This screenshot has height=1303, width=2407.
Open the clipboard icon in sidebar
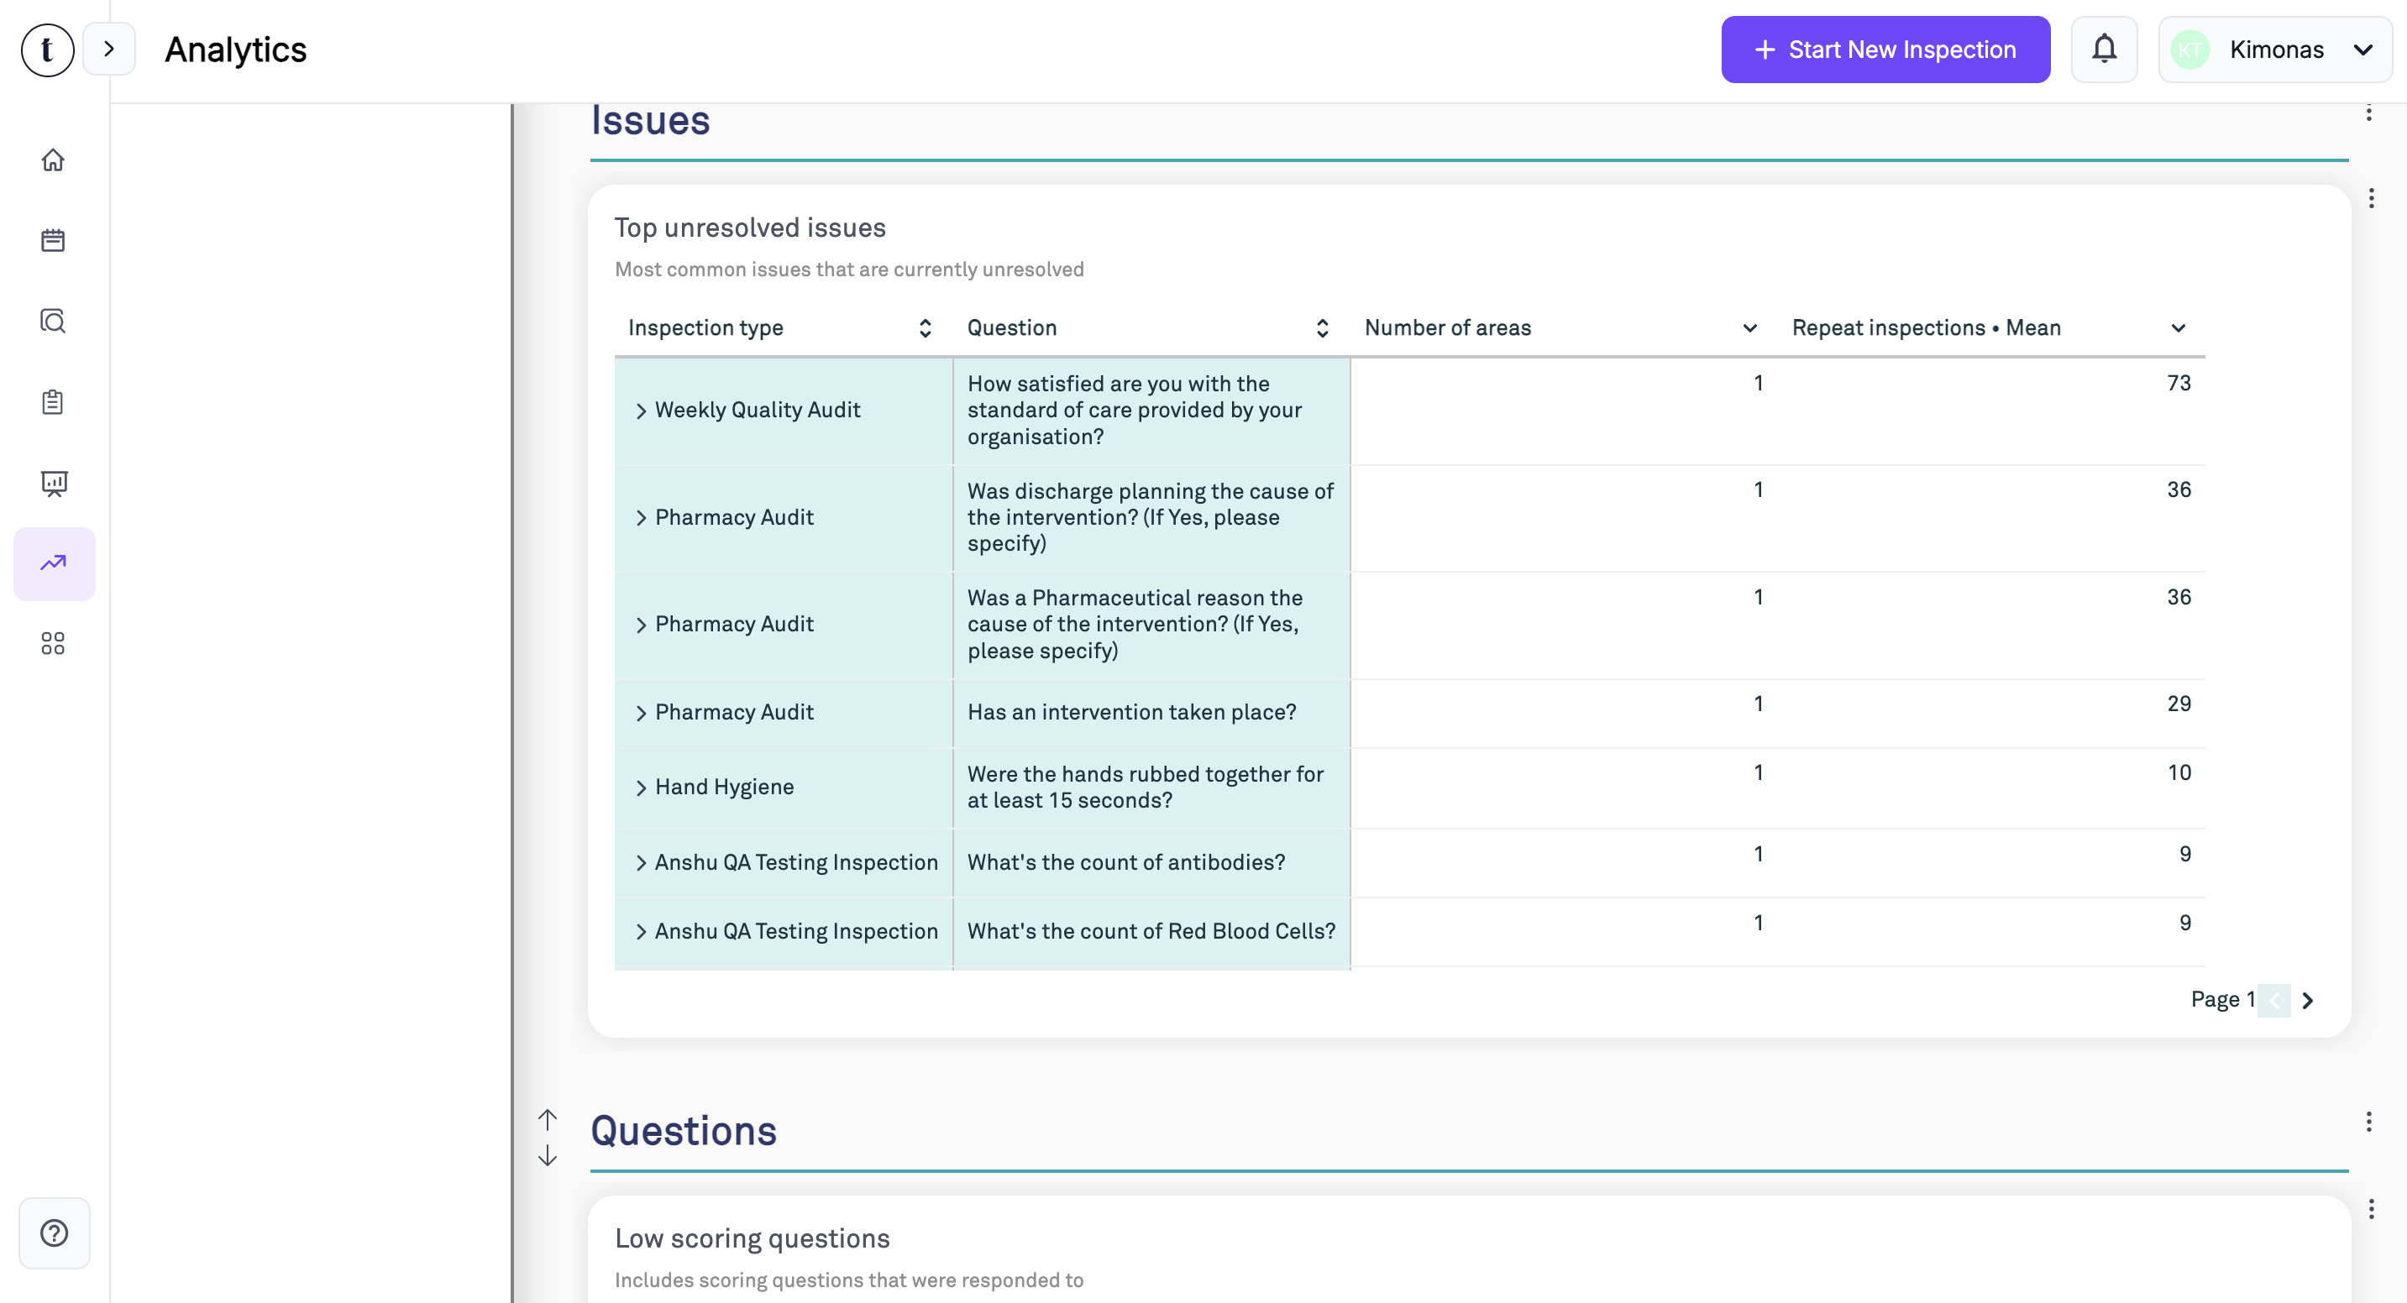pos(53,403)
